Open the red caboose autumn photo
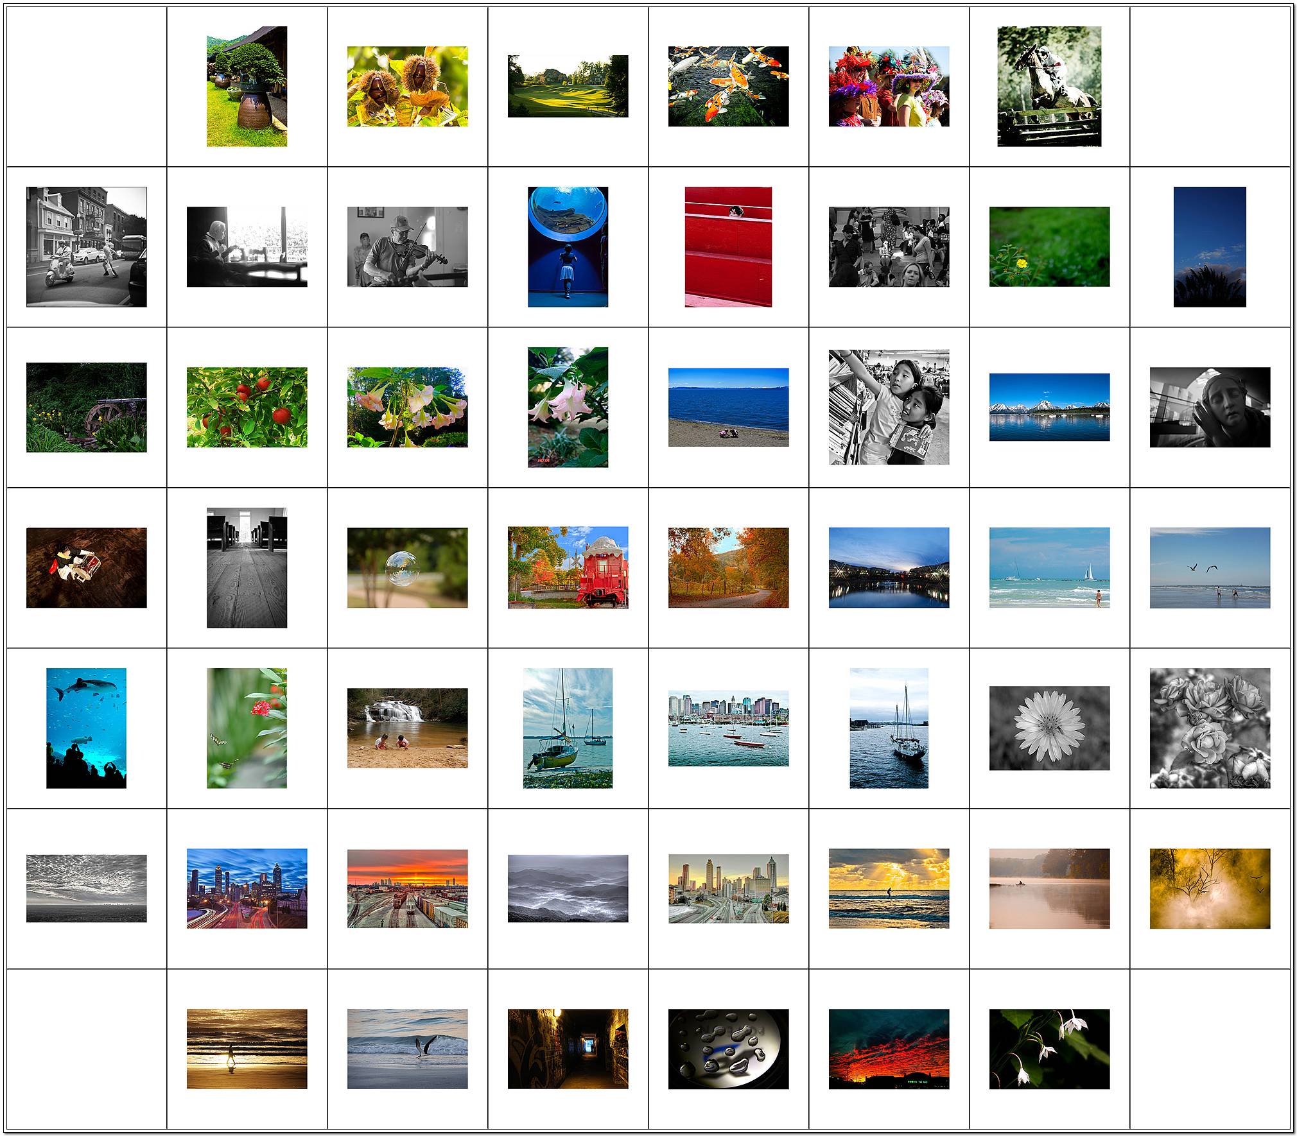Screen dimensions: 1297x1136 (568, 567)
